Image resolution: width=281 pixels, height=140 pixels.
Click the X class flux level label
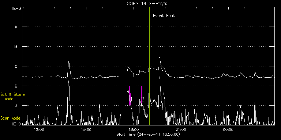click(x=16, y=27)
